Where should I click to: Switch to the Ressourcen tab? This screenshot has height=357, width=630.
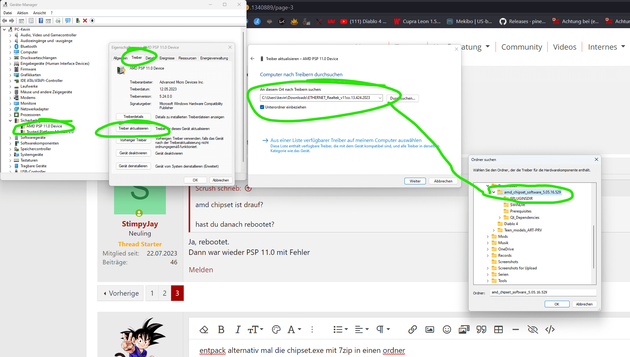click(187, 58)
